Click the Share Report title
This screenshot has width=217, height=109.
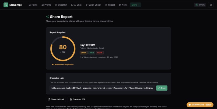[61, 17]
